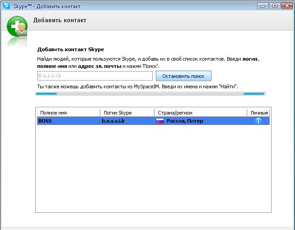Click the search progress bar
Screen dimensions: 295x230
click(x=150, y=94)
